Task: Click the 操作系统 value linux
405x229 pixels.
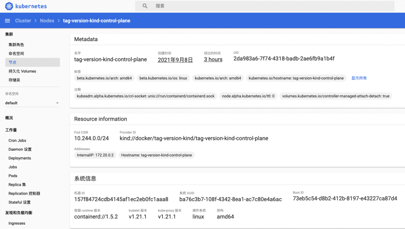Action: pos(198,217)
